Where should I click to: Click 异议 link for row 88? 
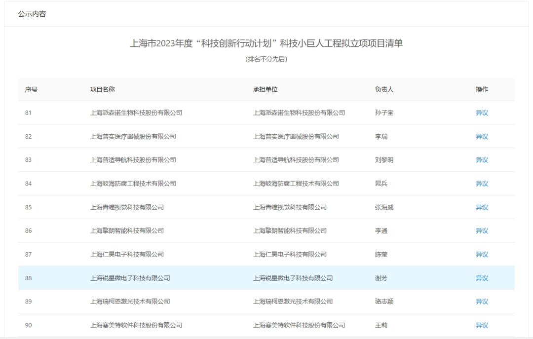(x=482, y=278)
